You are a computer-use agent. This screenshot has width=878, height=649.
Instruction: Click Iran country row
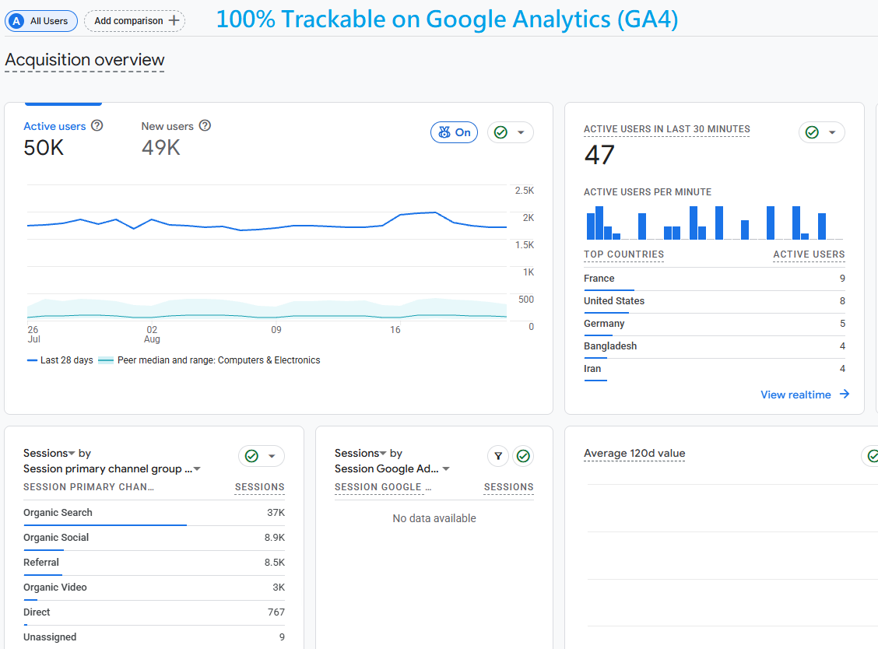714,369
